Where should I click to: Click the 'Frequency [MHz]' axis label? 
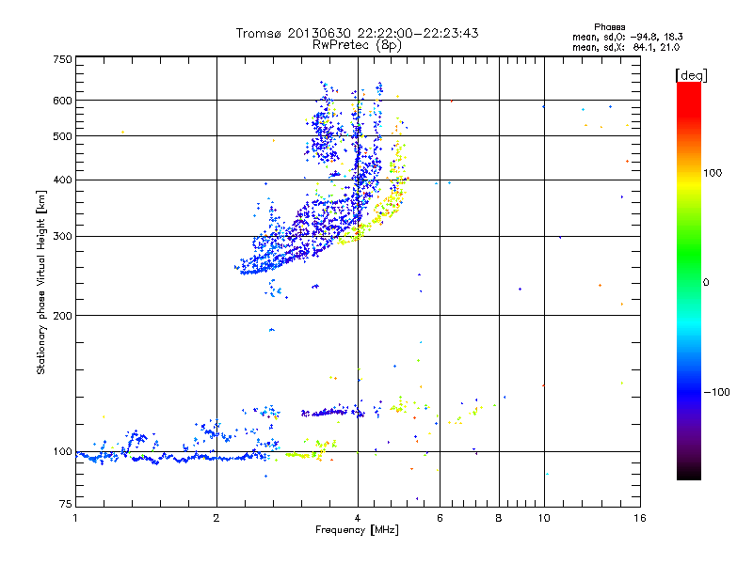coord(357,530)
